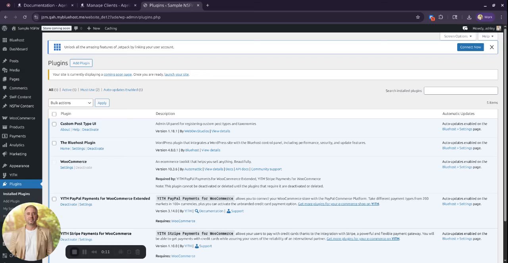
Task: Open the coming soon page link
Action: click(117, 74)
